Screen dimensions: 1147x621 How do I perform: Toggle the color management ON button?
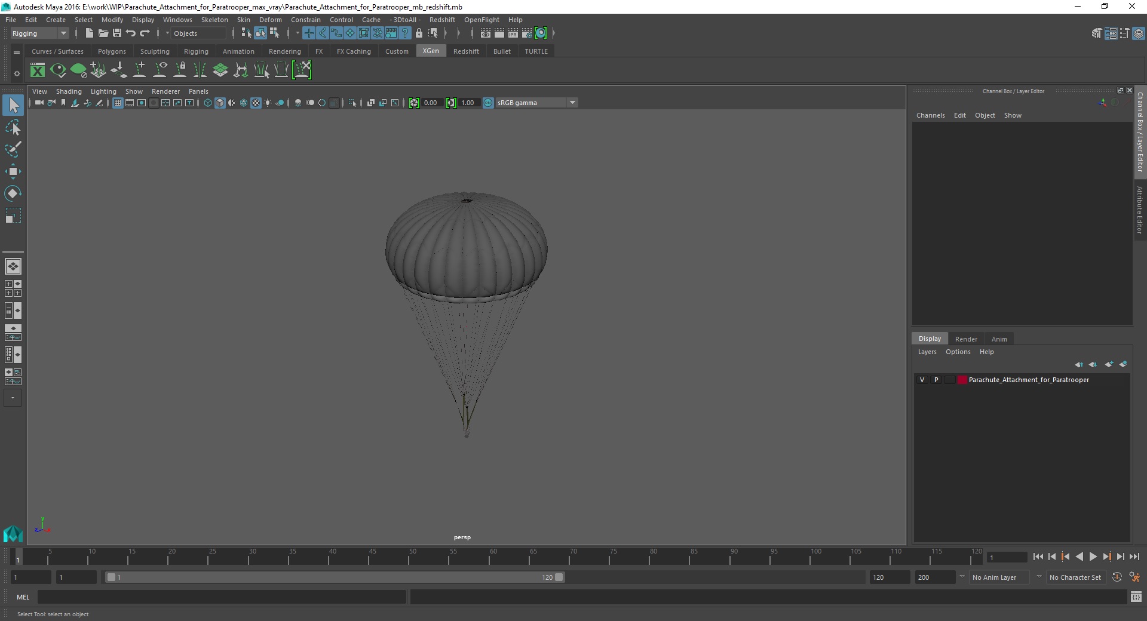(x=488, y=103)
